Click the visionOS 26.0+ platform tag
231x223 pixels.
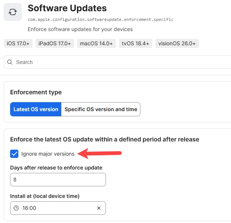pyautogui.click(x=177, y=43)
